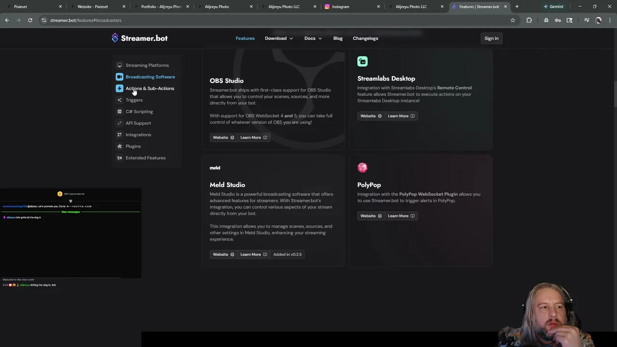The width and height of the screenshot is (617, 347).
Task: Go to Integrations section link
Action: click(138, 134)
